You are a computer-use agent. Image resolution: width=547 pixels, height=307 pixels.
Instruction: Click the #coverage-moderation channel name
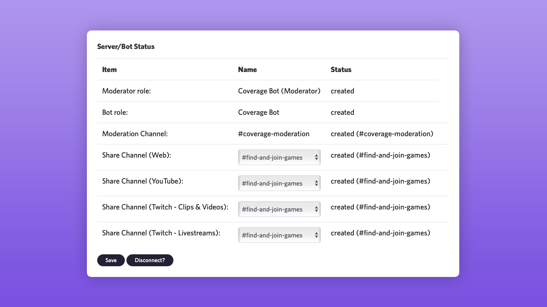click(x=273, y=133)
